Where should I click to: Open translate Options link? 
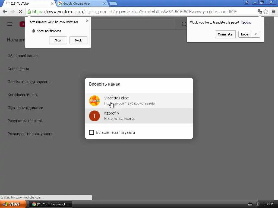point(246,22)
